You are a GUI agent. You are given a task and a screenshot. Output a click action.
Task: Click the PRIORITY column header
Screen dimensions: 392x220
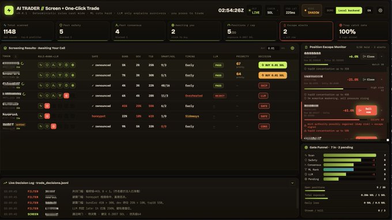(242, 57)
